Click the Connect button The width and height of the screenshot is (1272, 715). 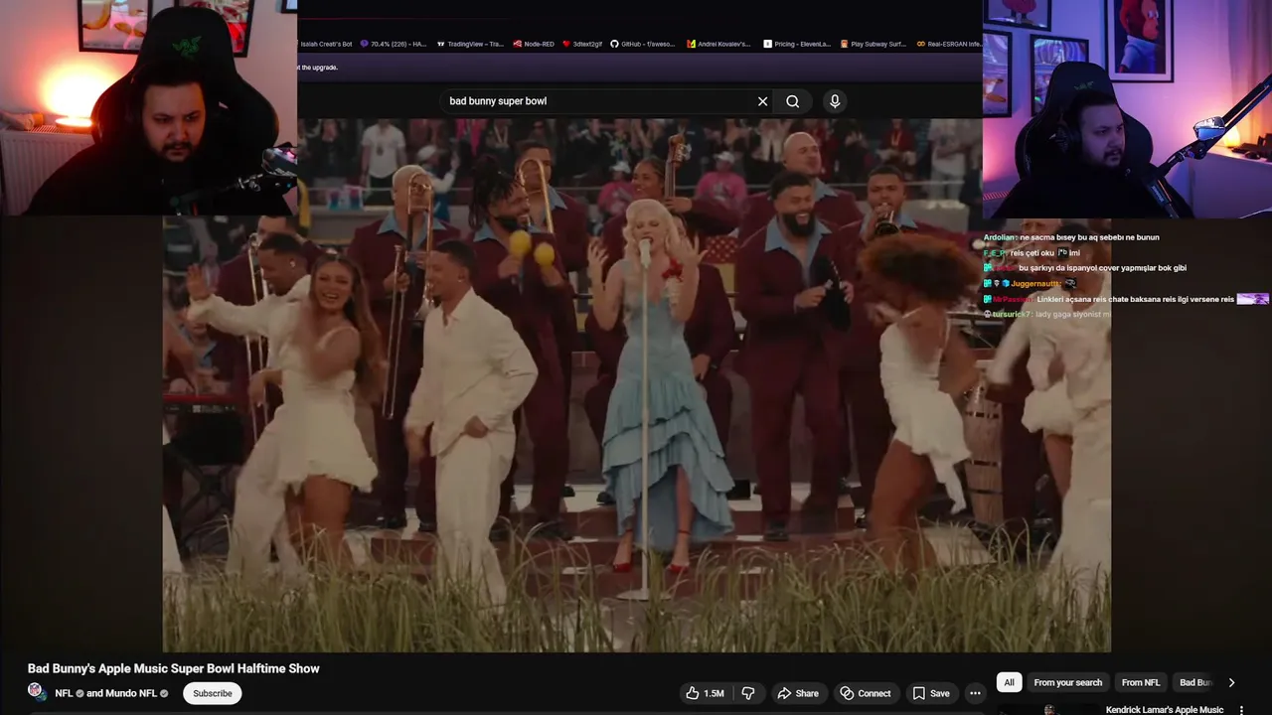(865, 693)
